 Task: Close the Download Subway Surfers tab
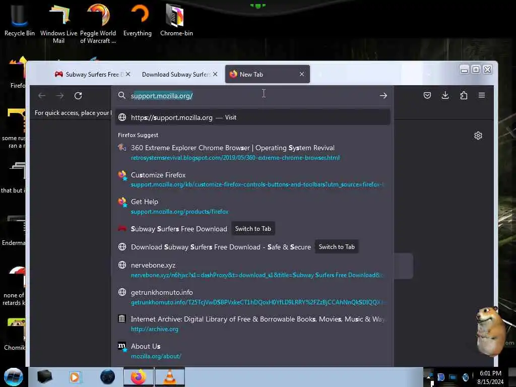click(x=215, y=75)
